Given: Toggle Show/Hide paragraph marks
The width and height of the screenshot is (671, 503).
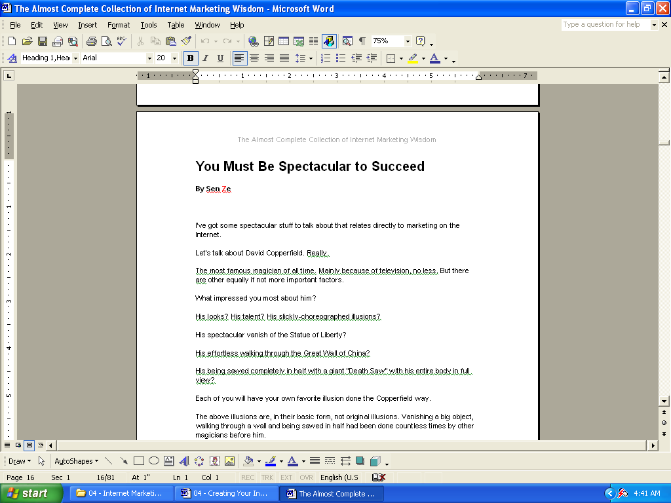Looking at the screenshot, I should (x=362, y=41).
